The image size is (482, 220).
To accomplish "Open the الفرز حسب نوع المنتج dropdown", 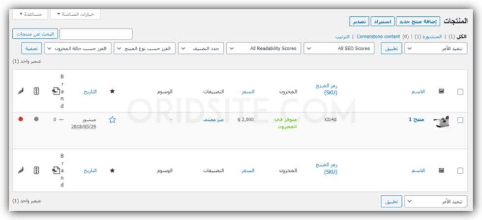I will pyautogui.click(x=145, y=49).
